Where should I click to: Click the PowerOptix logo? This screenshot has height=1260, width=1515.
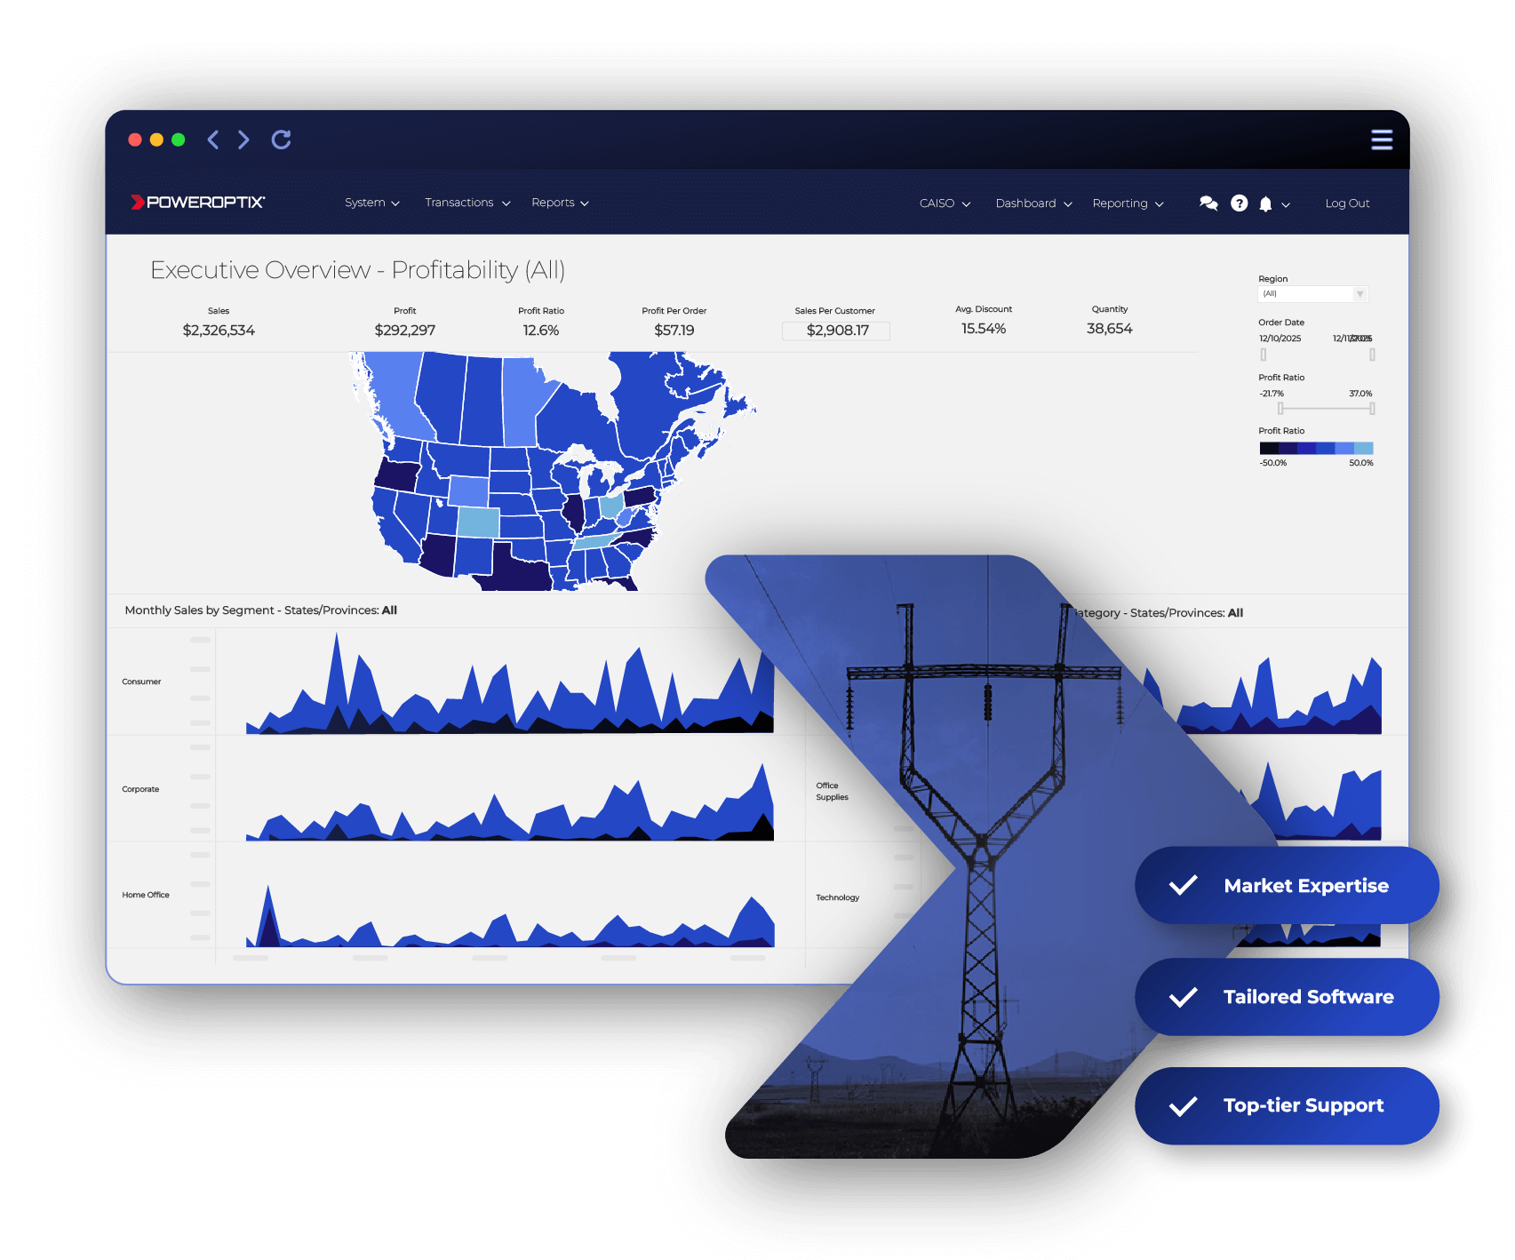196,202
